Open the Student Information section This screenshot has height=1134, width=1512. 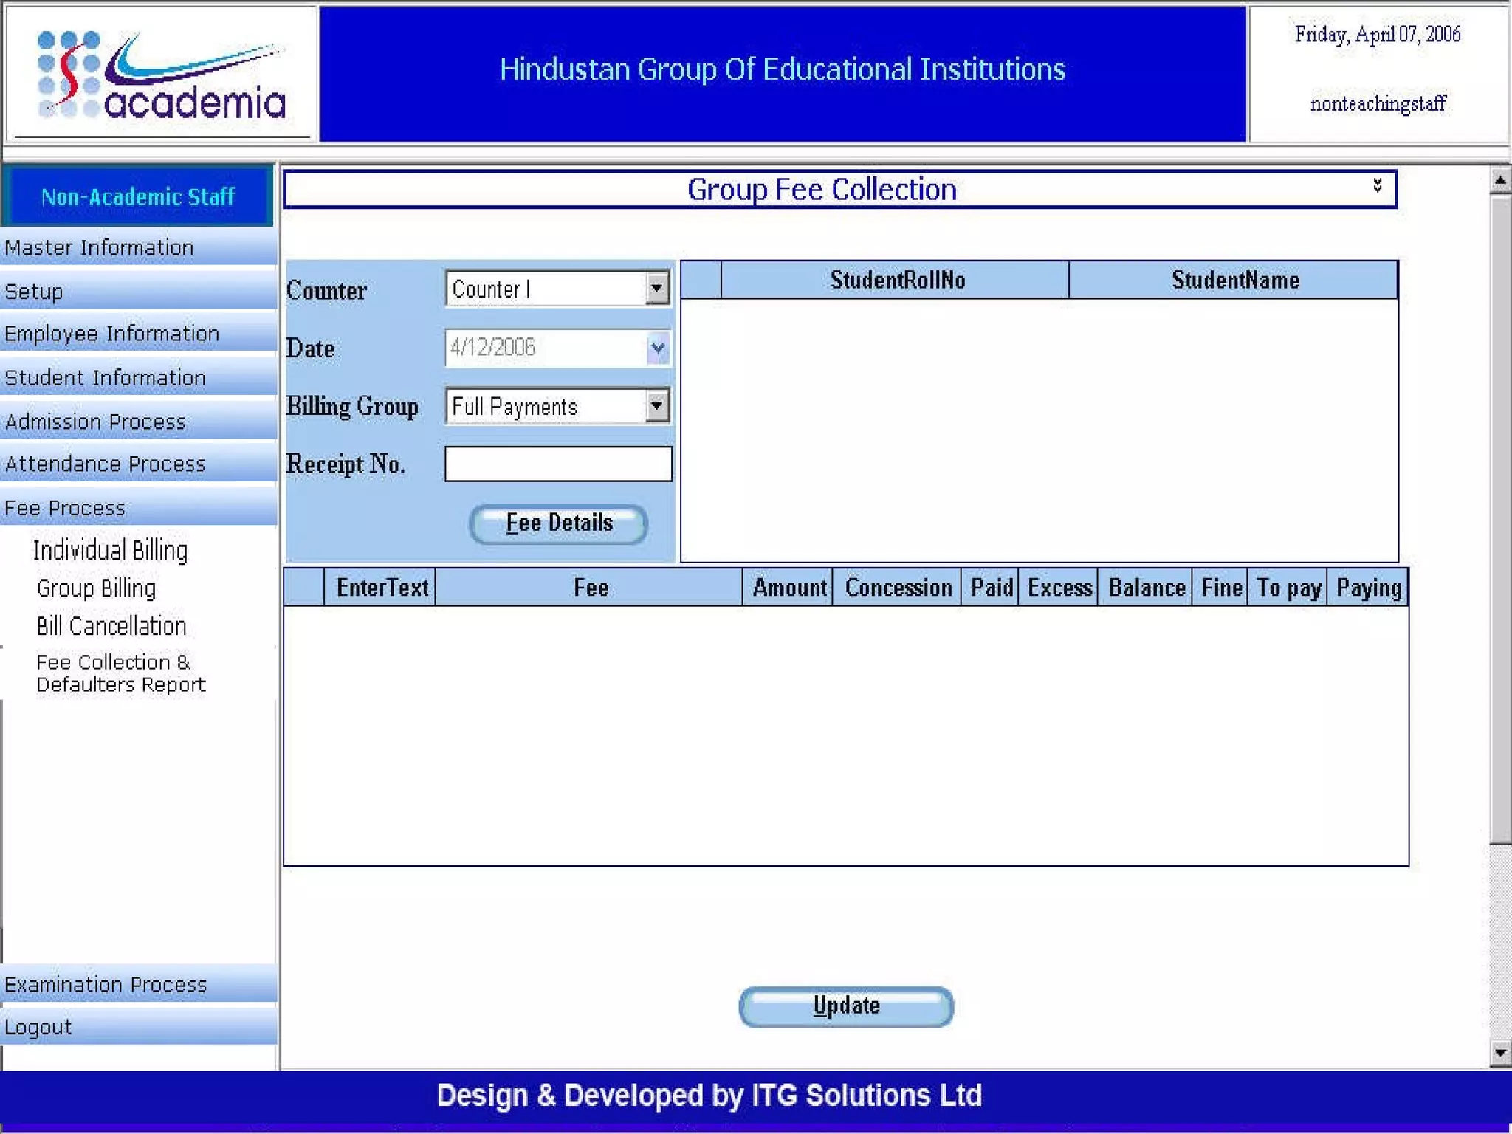pos(105,378)
